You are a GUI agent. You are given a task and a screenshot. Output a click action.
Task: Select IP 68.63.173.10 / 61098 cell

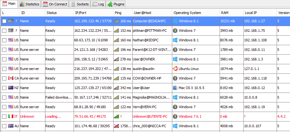click(94, 40)
